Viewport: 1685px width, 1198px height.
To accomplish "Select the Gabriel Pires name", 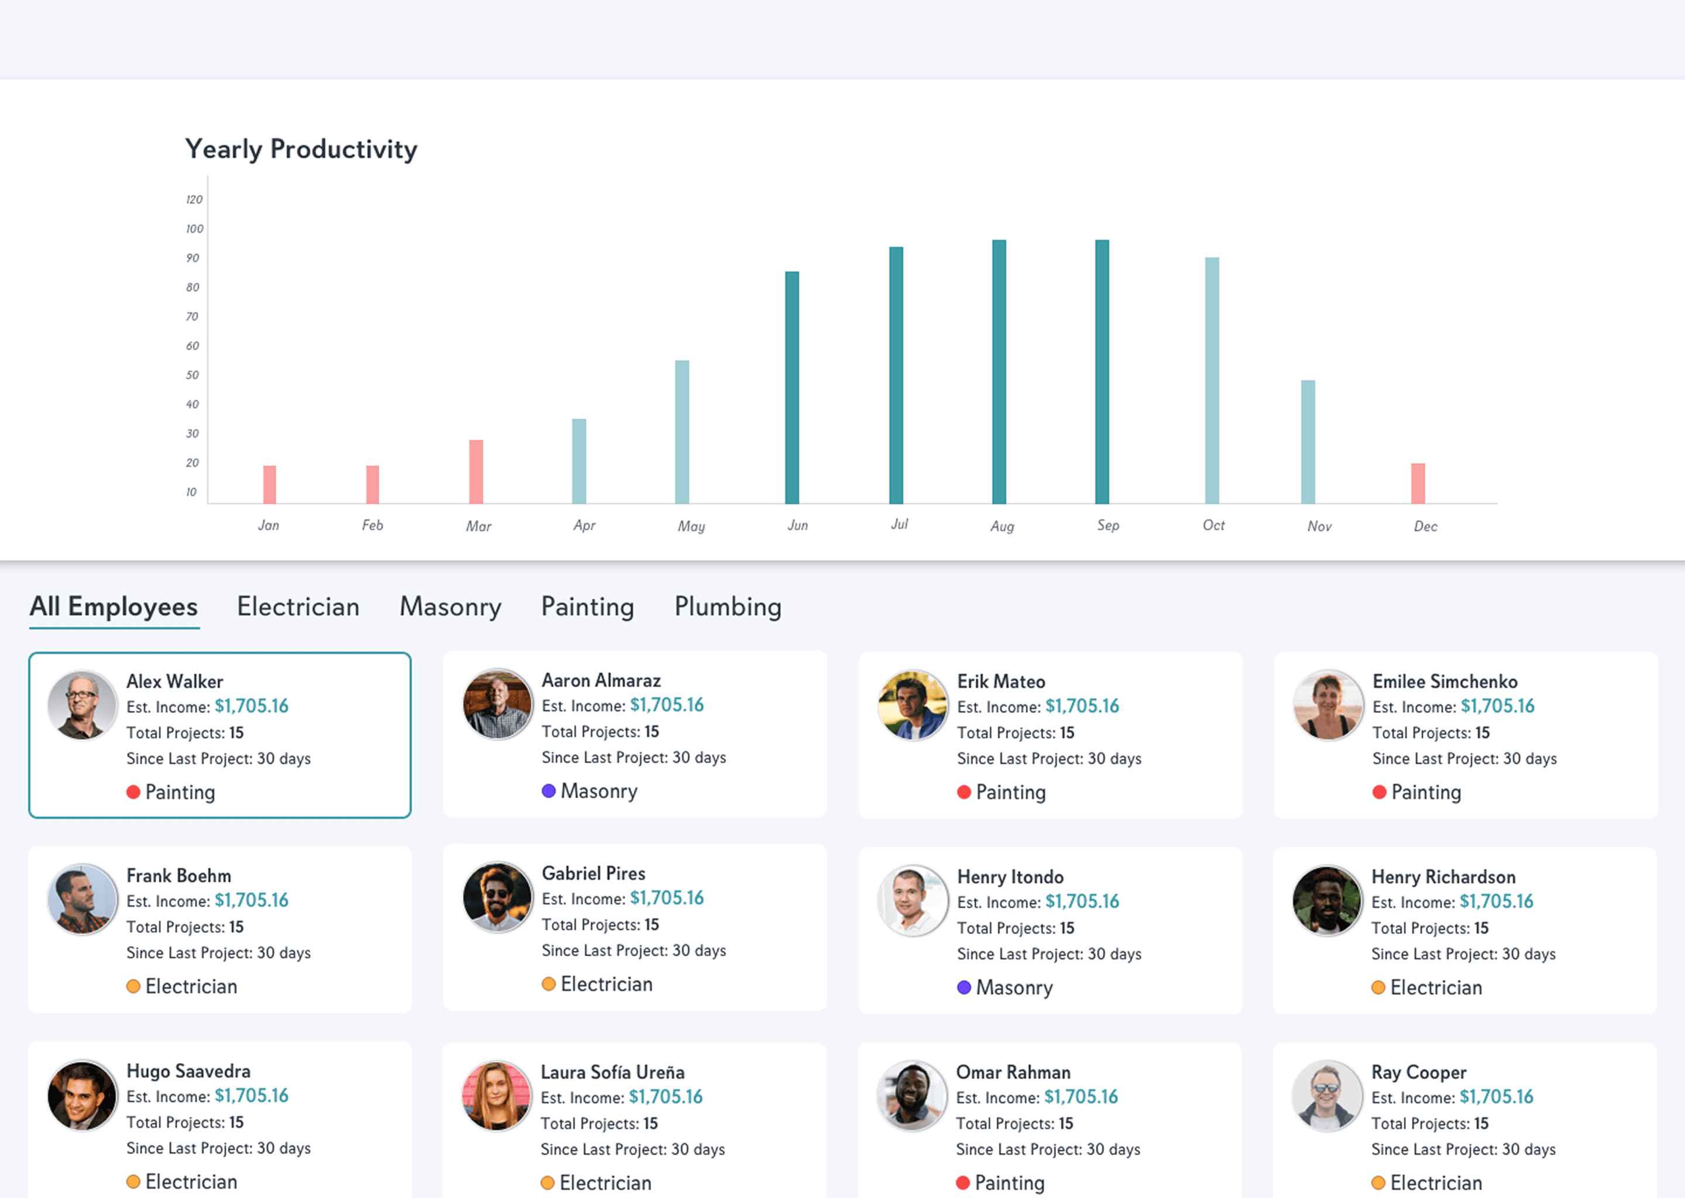I will tap(593, 873).
